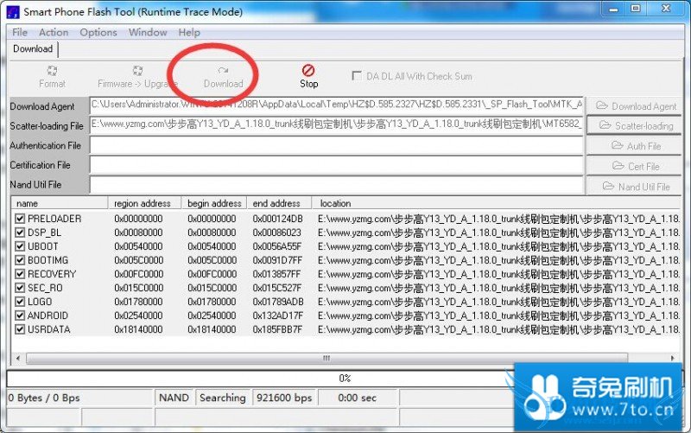Click the Nand Util File browse button
The image size is (691, 433).
[x=635, y=187]
